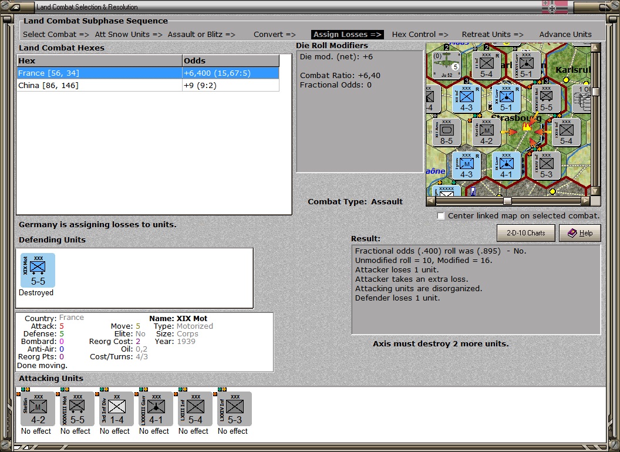Go to the Convert subphase

pos(274,35)
